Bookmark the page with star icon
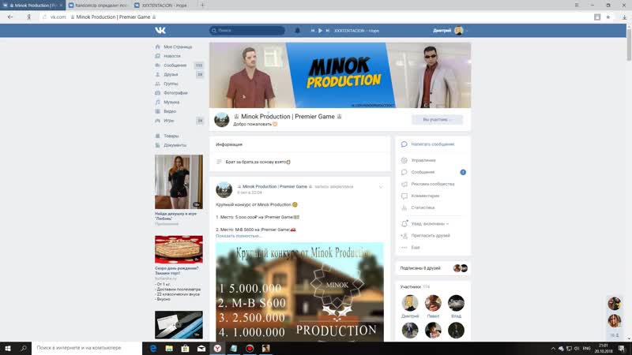This screenshot has width=632, height=355. coord(608,17)
